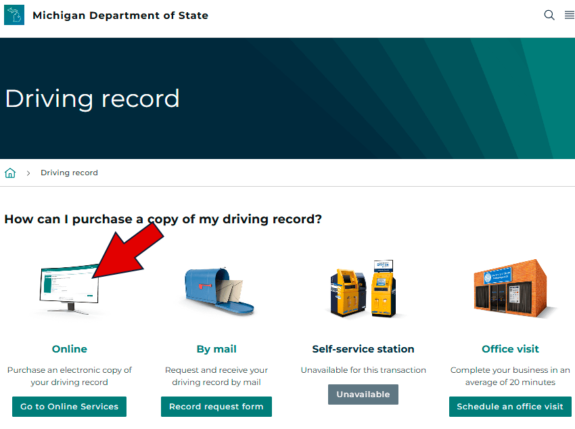575x429 pixels.
Task: Click the Michigan state logo icon
Action: coord(14,15)
